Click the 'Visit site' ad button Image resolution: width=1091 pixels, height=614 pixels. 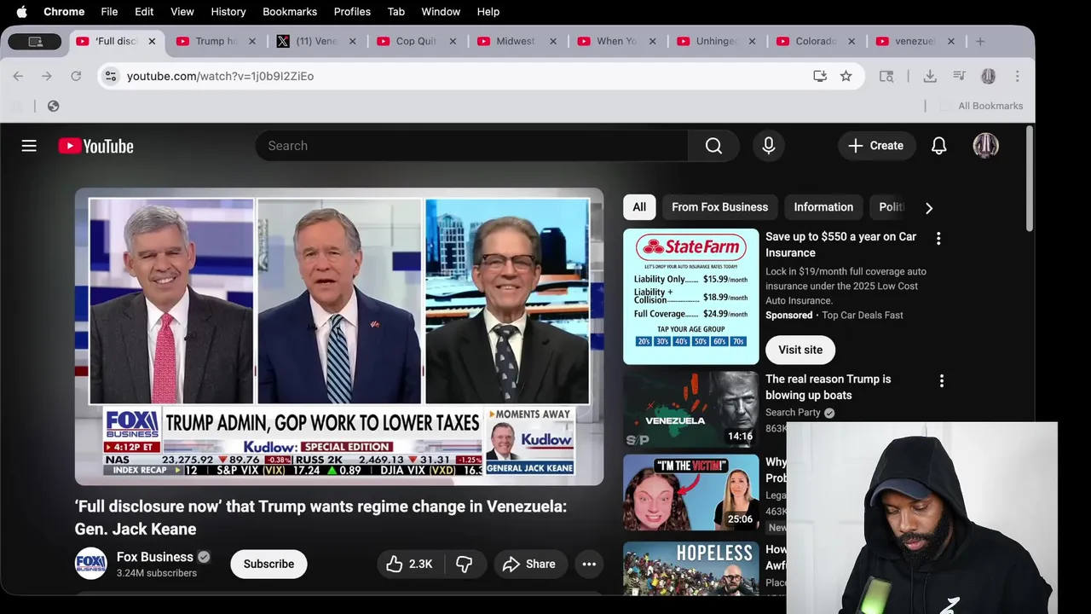[800, 350]
